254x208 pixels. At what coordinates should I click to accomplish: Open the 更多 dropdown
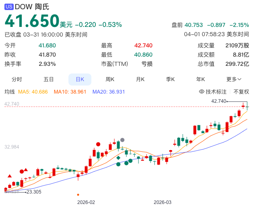tap(234, 80)
